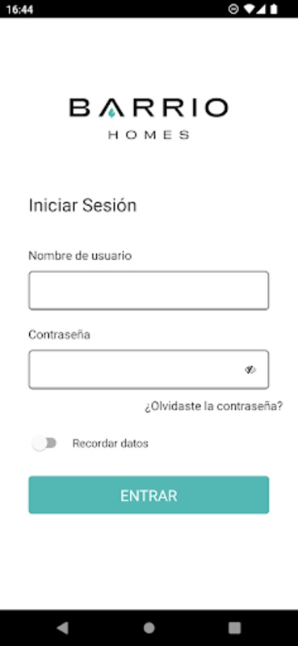This screenshot has width=298, height=646.
Task: Toggle the Recordar datos switch
Action: [44, 443]
